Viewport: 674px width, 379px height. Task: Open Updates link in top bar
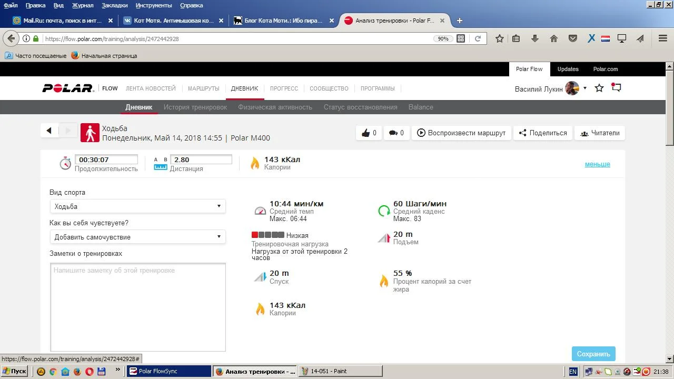pos(568,69)
